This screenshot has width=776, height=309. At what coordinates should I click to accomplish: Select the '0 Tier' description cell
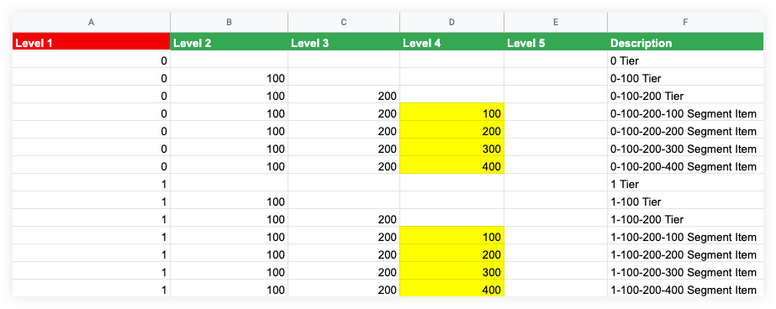click(x=685, y=60)
